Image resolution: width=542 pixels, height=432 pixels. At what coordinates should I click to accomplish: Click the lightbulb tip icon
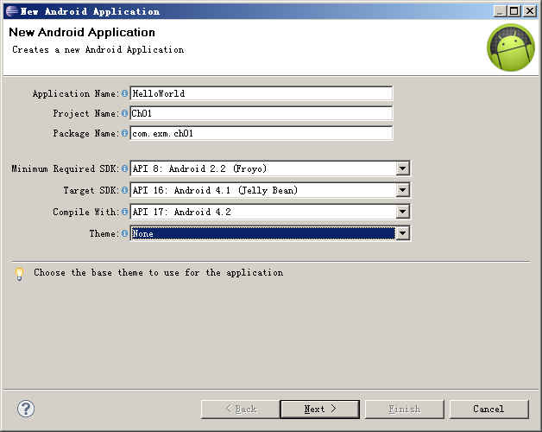[19, 274]
